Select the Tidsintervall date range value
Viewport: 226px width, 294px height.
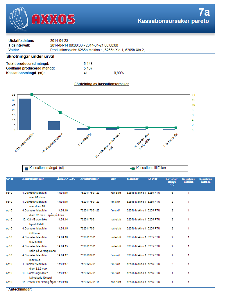pyautogui.click(x=84, y=45)
